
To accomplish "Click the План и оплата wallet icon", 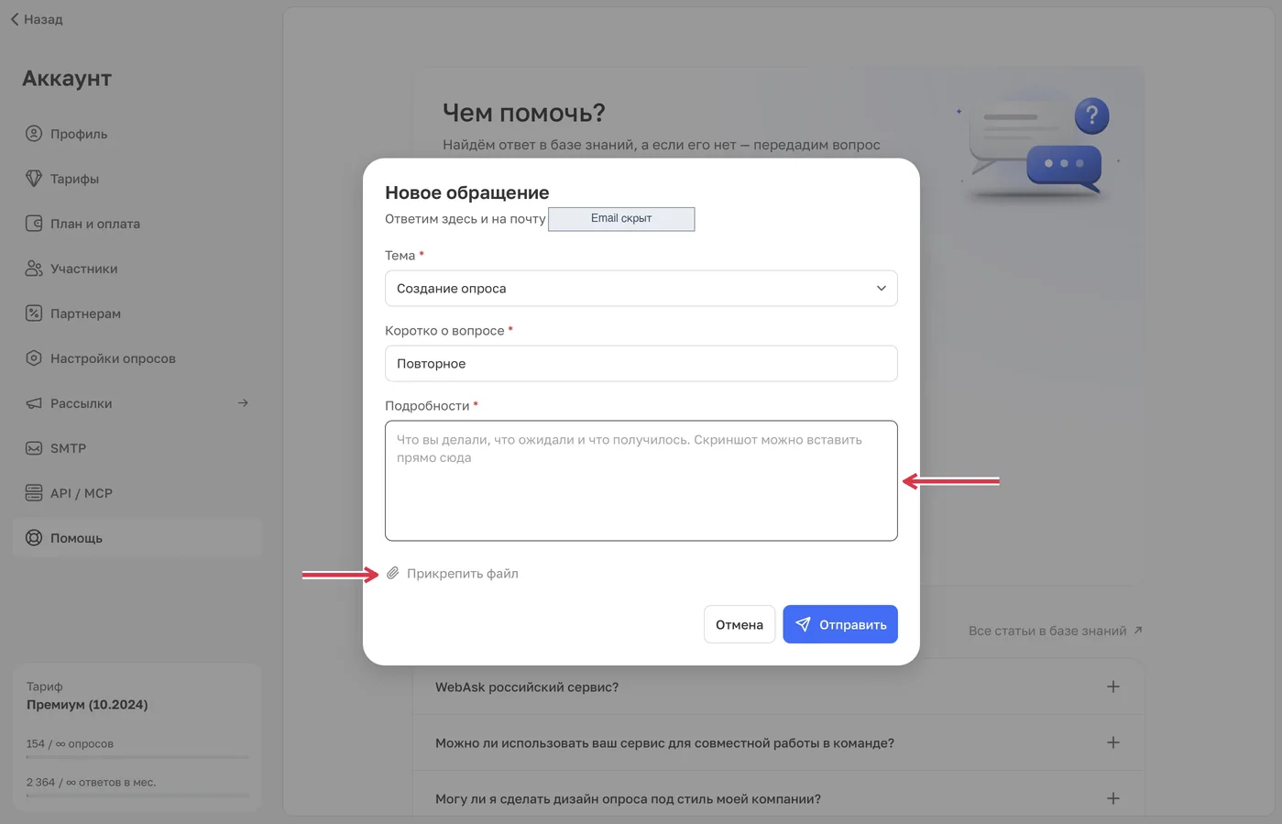I will [34, 224].
